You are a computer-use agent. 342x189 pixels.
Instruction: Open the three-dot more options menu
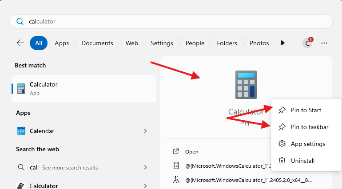click(x=324, y=43)
